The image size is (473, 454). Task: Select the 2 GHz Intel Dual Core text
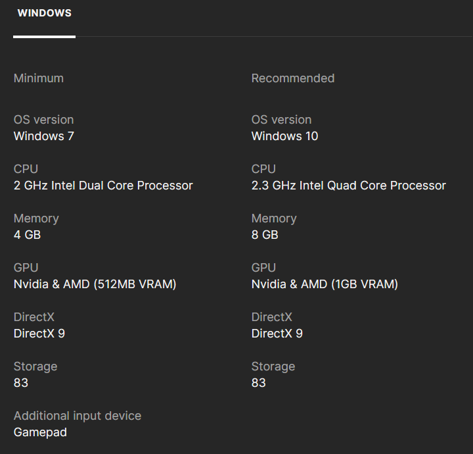pos(103,186)
